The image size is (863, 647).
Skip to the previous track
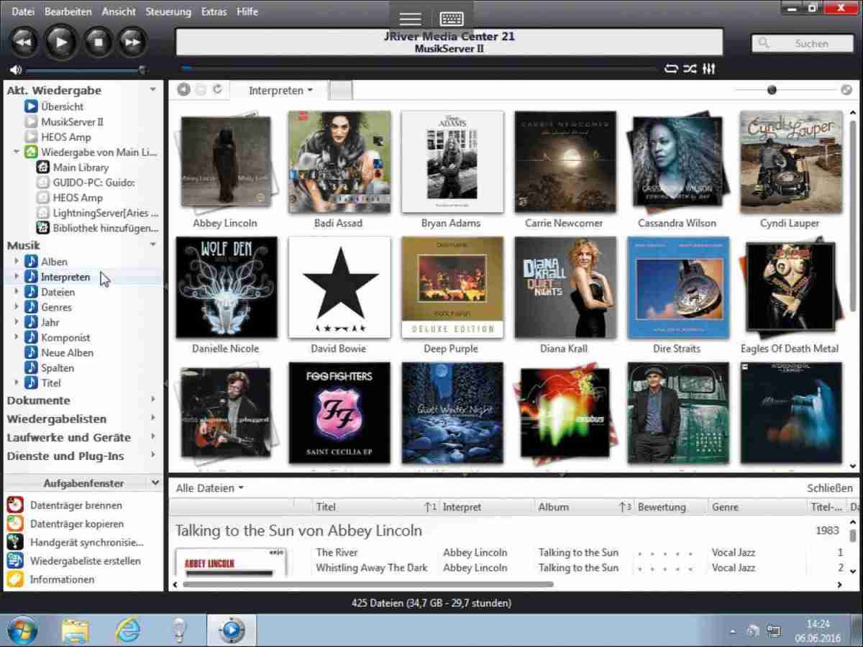(x=24, y=42)
